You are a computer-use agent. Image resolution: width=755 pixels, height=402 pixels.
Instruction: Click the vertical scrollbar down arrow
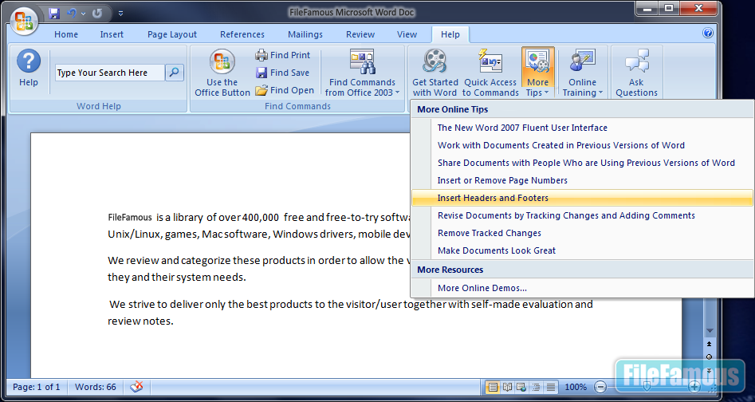(710, 331)
